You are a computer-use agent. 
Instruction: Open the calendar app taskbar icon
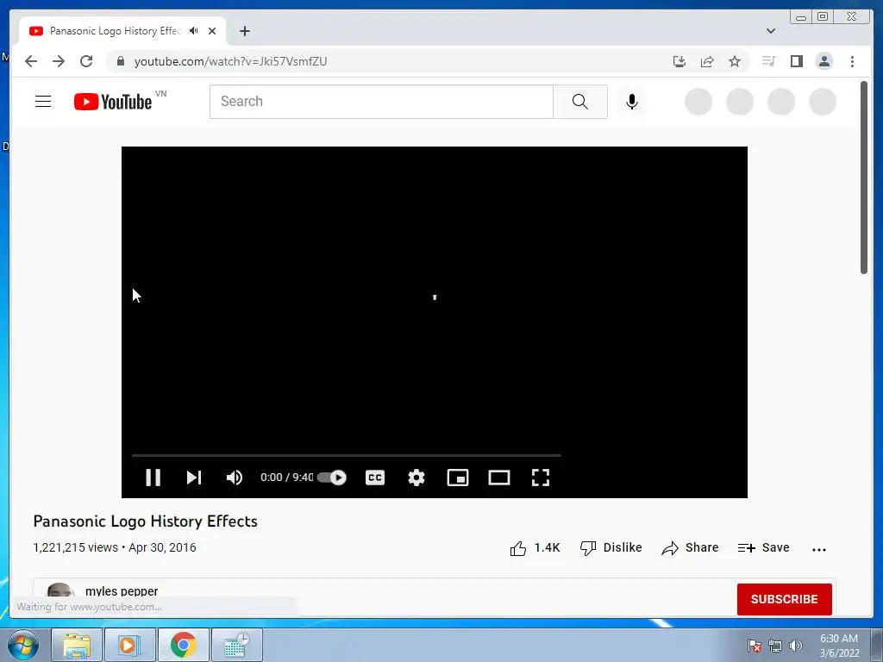click(236, 645)
